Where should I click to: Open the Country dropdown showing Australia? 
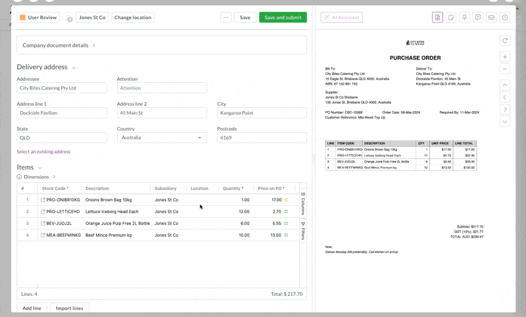(x=162, y=137)
